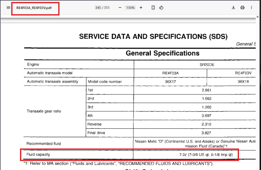Open the sidebar hamburger menu

pos(8,8)
